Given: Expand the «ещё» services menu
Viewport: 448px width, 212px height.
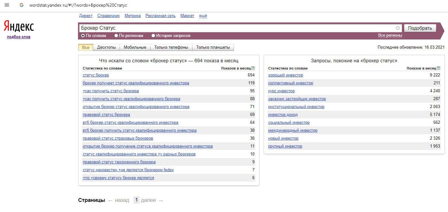Looking at the screenshot, I should click(203, 16).
